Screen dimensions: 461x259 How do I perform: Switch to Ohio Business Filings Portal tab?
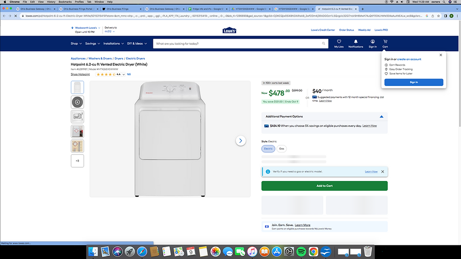[x=79, y=9]
